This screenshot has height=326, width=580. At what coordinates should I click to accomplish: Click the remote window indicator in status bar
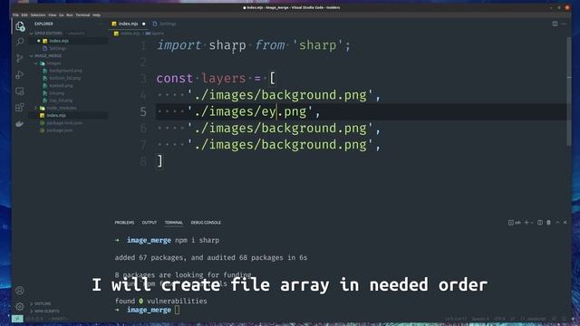[x=17, y=319]
